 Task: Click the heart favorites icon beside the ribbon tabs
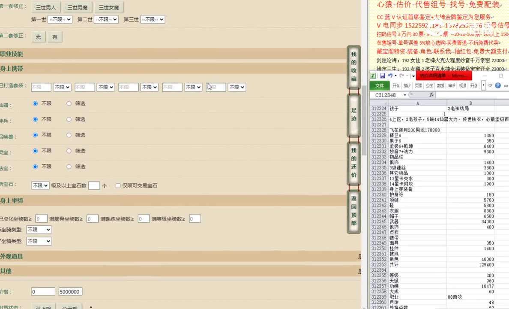coord(490,85)
